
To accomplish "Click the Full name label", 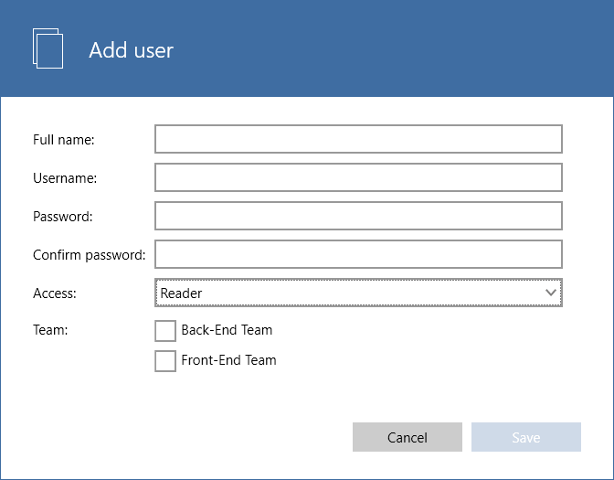I will (64, 140).
